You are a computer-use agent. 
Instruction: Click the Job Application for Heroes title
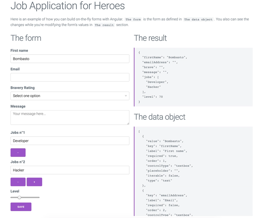(68, 6)
